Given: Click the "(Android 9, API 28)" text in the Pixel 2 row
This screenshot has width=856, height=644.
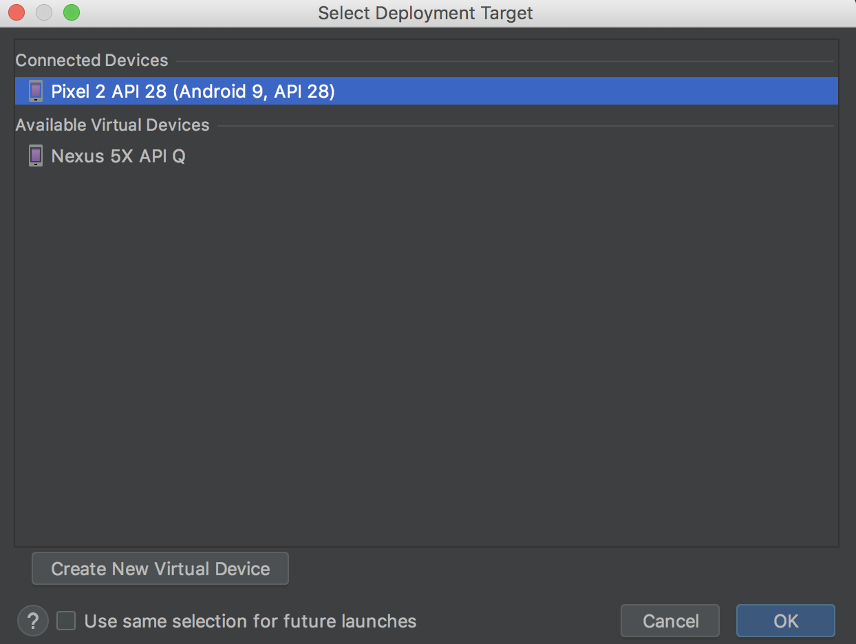Looking at the screenshot, I should tap(253, 92).
